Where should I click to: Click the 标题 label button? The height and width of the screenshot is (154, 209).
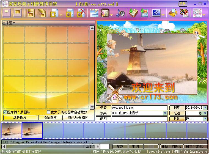(103, 108)
